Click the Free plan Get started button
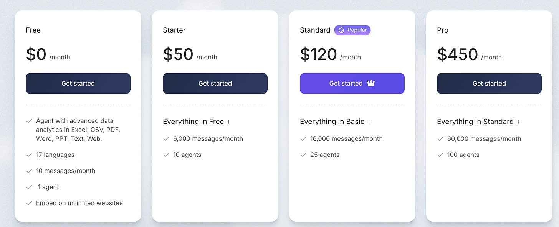 click(78, 83)
